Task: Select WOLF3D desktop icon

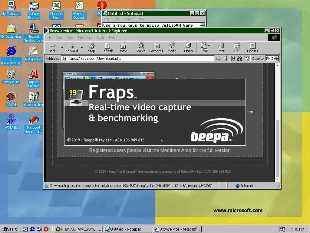Action: pos(11,122)
